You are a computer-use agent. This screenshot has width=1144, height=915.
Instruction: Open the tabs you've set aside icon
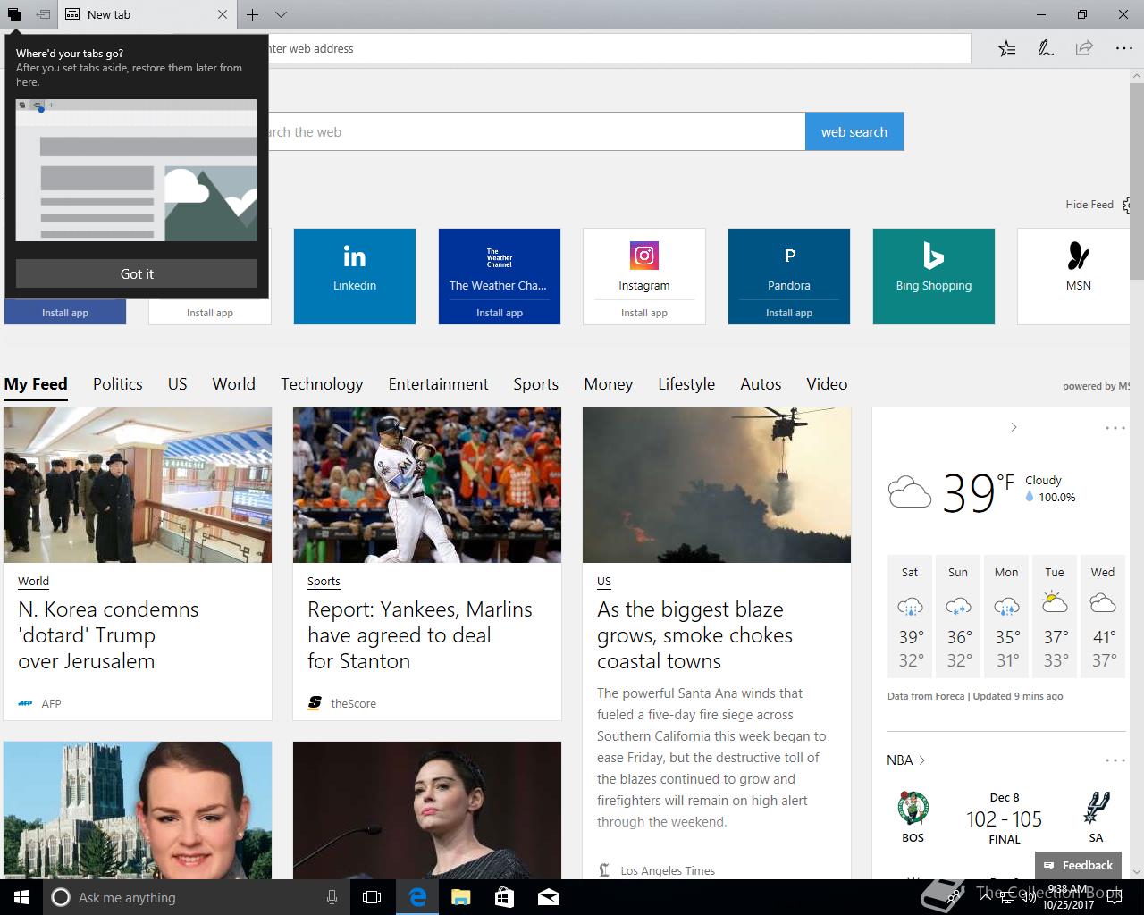(x=14, y=14)
